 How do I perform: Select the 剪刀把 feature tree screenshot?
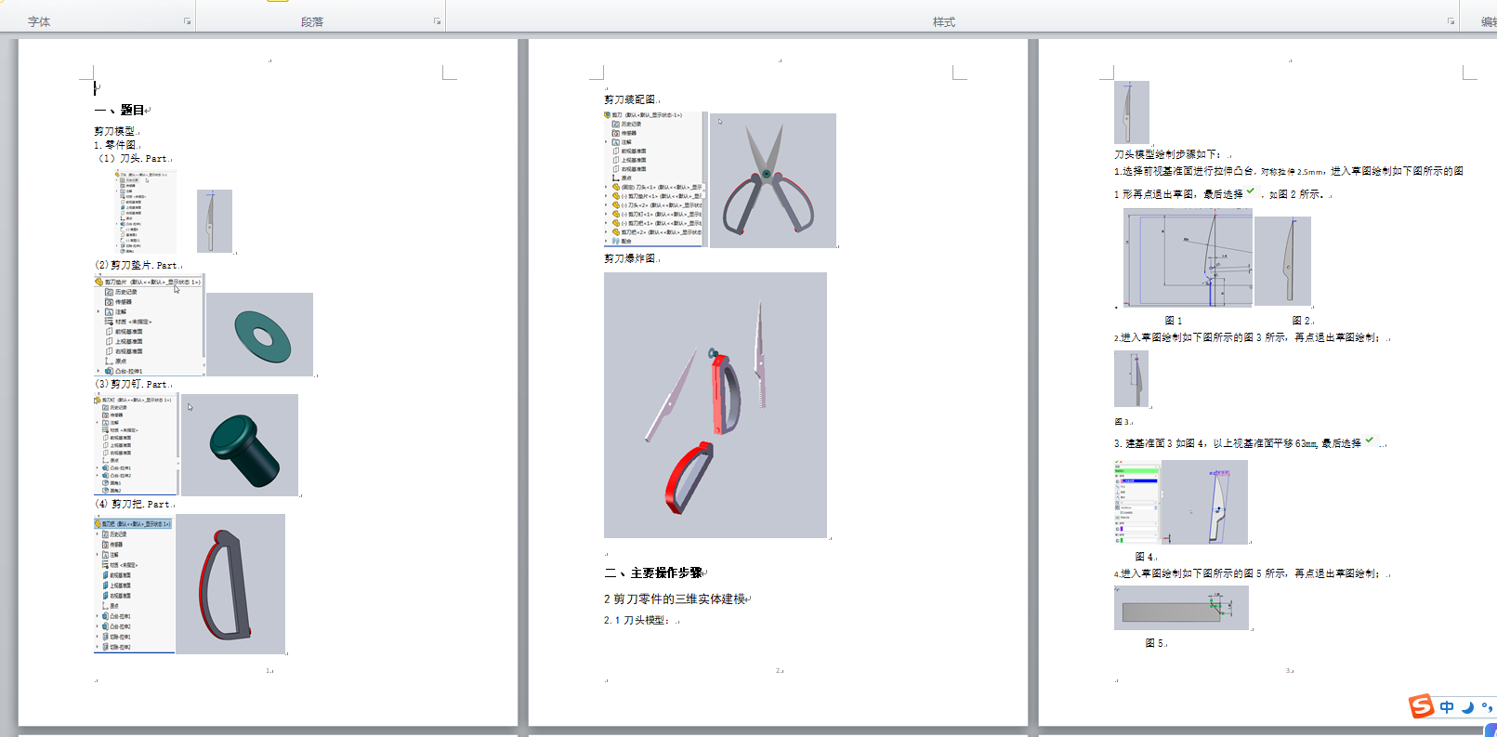click(134, 585)
